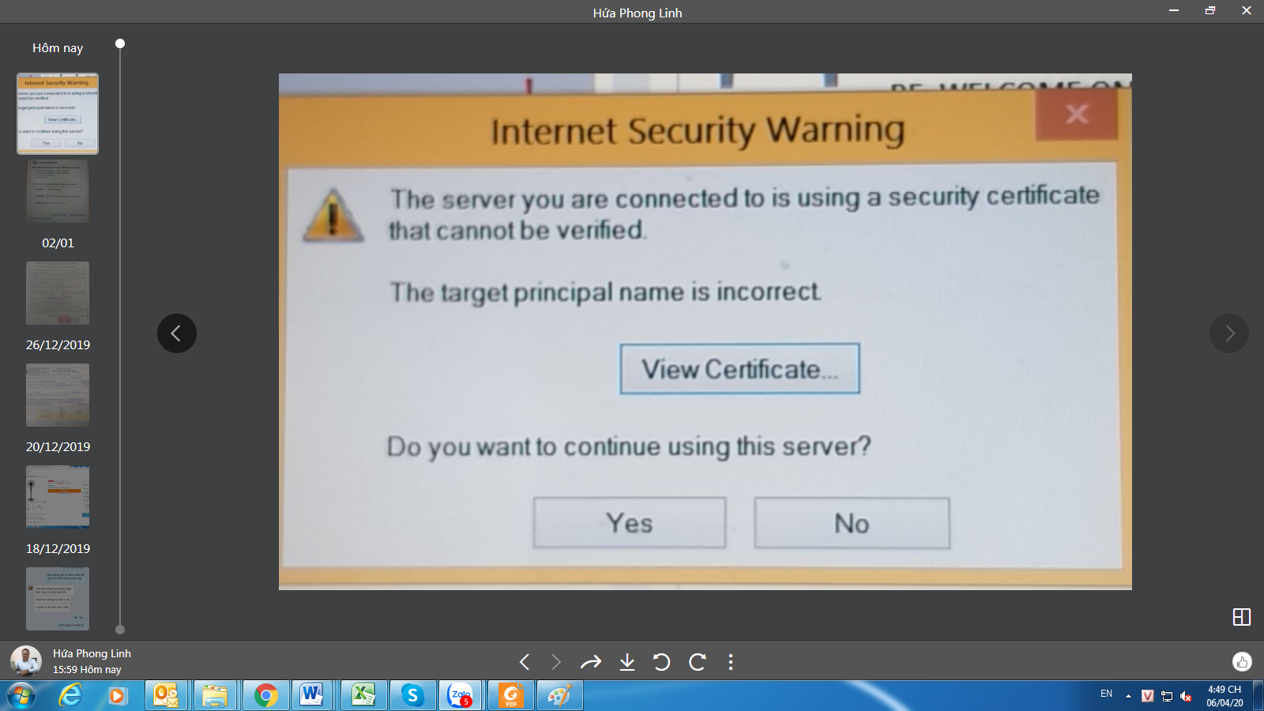Like the image with thumbs up

pos(1242,661)
